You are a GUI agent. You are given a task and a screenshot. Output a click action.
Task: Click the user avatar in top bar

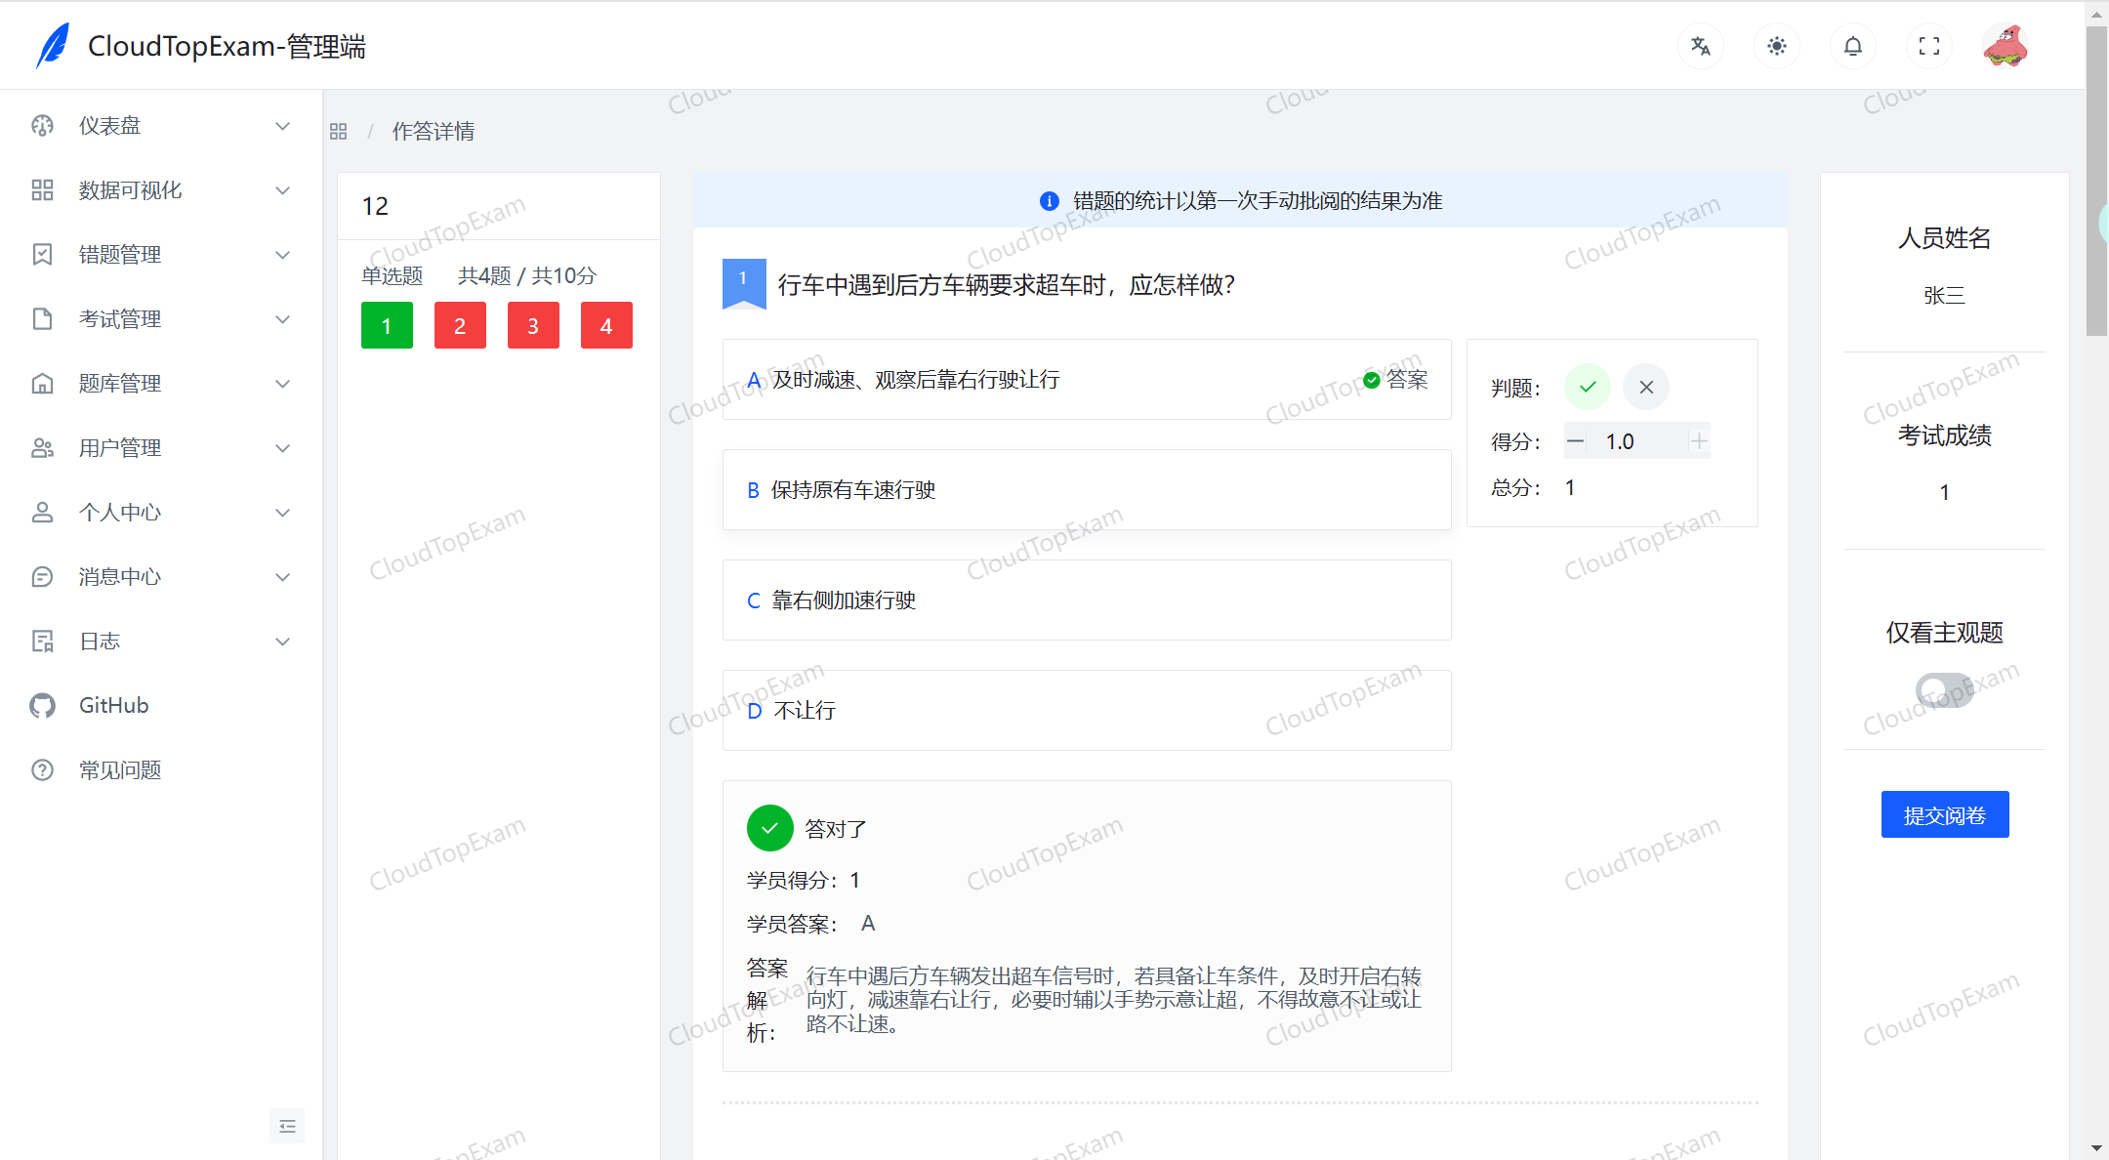pos(2006,45)
